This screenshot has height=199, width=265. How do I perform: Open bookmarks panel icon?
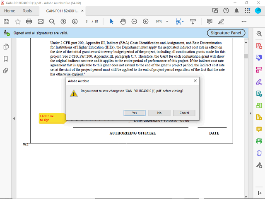point(5,59)
